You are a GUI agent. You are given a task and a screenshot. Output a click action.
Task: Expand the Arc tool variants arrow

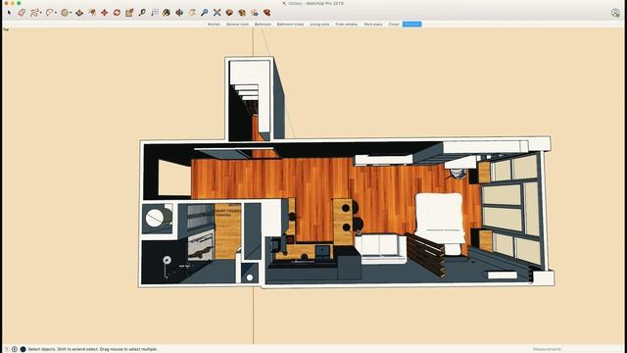point(56,13)
